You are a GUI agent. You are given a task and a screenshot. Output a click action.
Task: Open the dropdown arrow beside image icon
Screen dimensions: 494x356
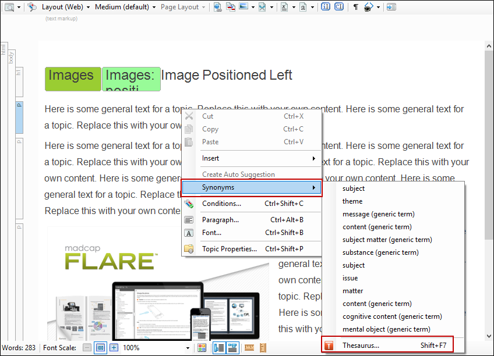[x=253, y=7]
